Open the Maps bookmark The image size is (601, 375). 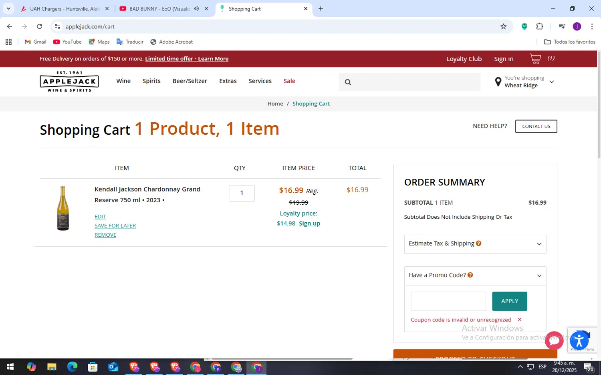(99, 42)
